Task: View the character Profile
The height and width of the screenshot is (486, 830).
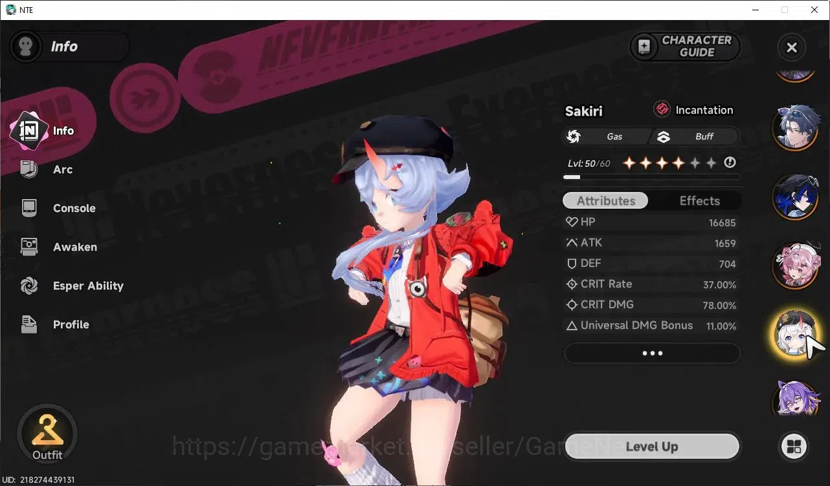Action: click(x=71, y=324)
